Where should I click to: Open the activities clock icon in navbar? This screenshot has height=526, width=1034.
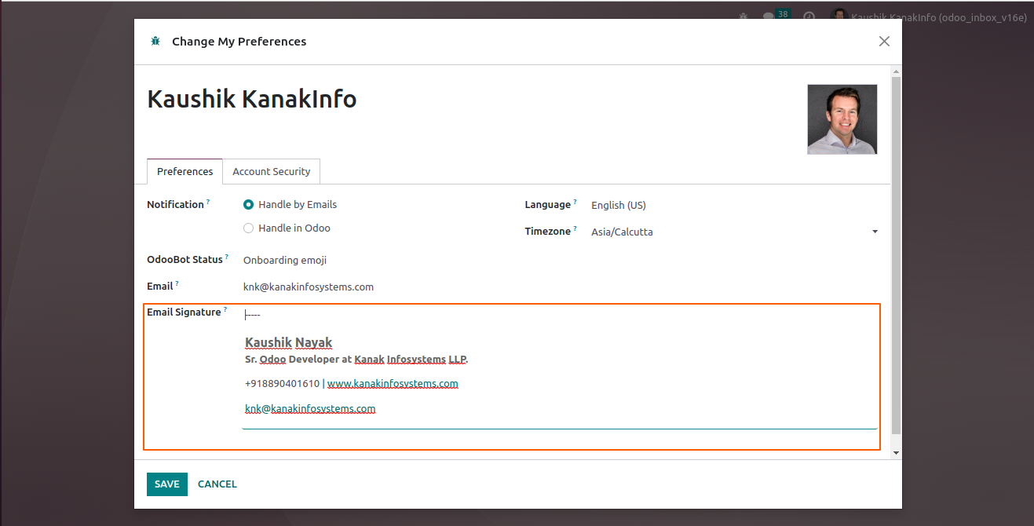(x=809, y=16)
